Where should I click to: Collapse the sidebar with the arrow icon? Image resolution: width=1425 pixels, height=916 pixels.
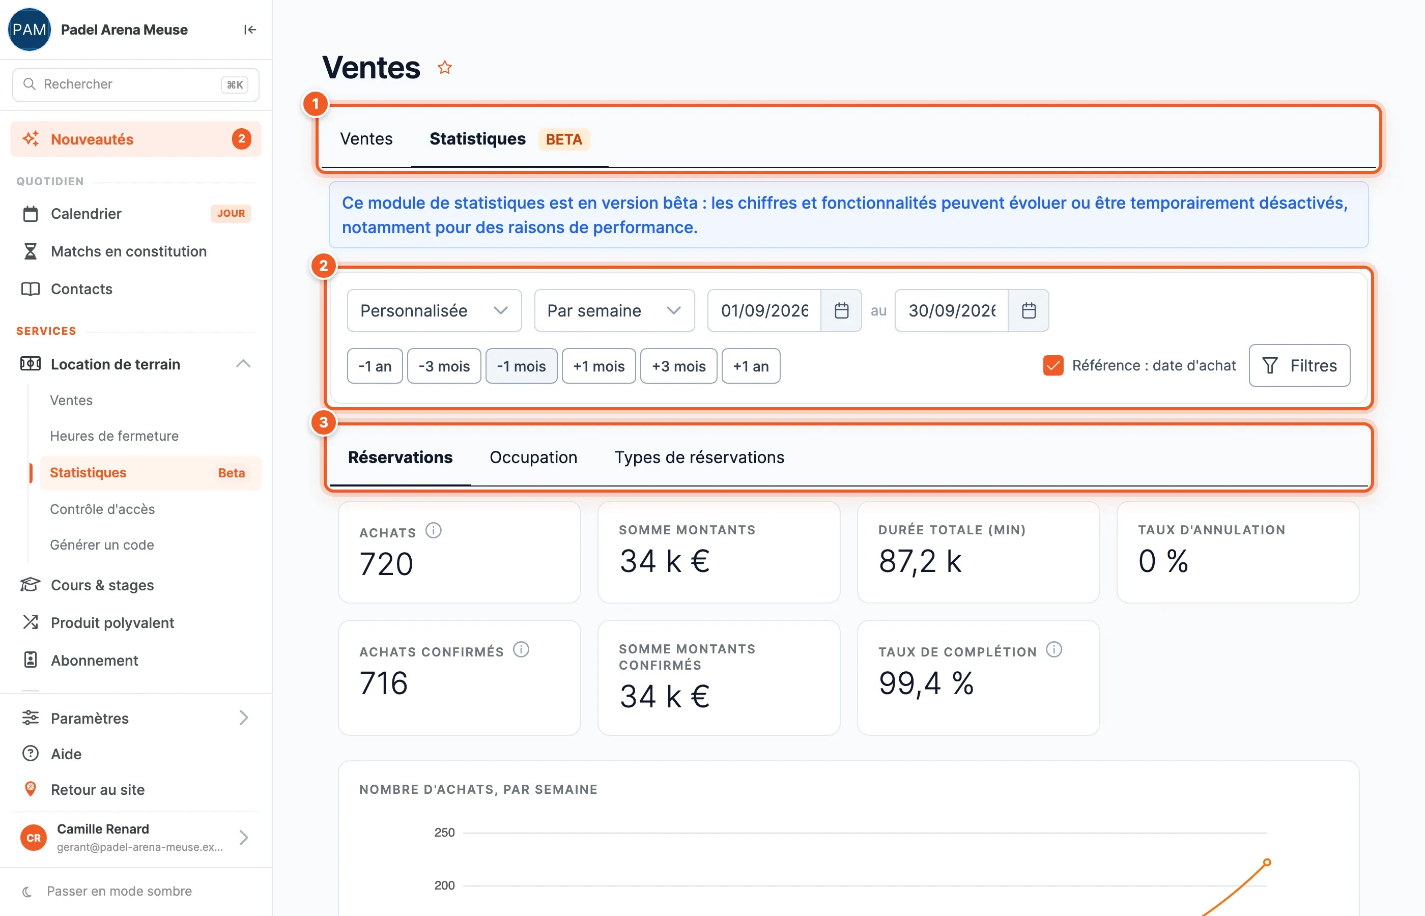[250, 30]
